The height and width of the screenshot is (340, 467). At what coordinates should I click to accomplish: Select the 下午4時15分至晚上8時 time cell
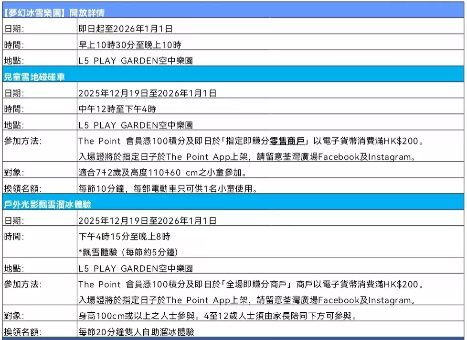pos(124,237)
